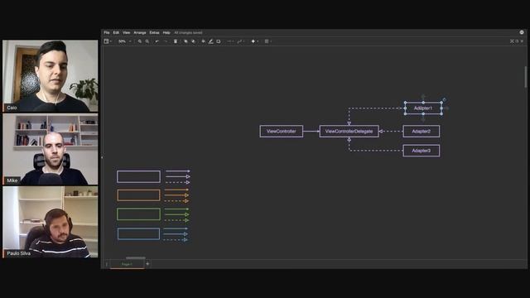Viewport: 530px width, 298px height.
Task: Click the right connect arrow beside Adapter1
Action: pyautogui.click(x=446, y=108)
